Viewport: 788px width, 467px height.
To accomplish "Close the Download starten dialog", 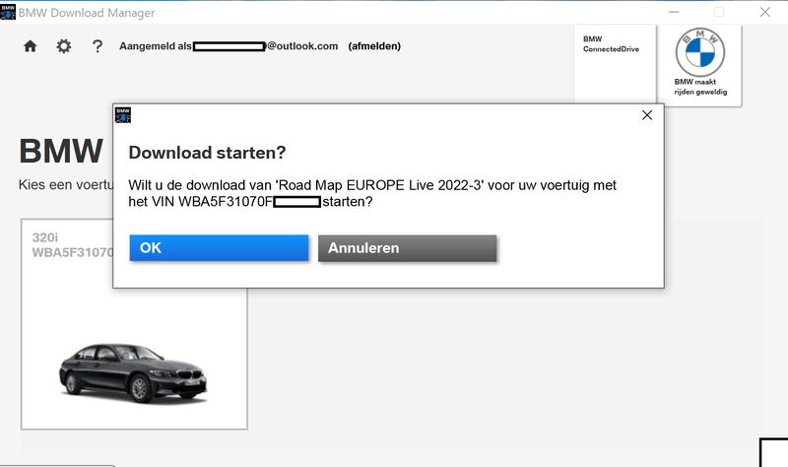I will coord(647,115).
